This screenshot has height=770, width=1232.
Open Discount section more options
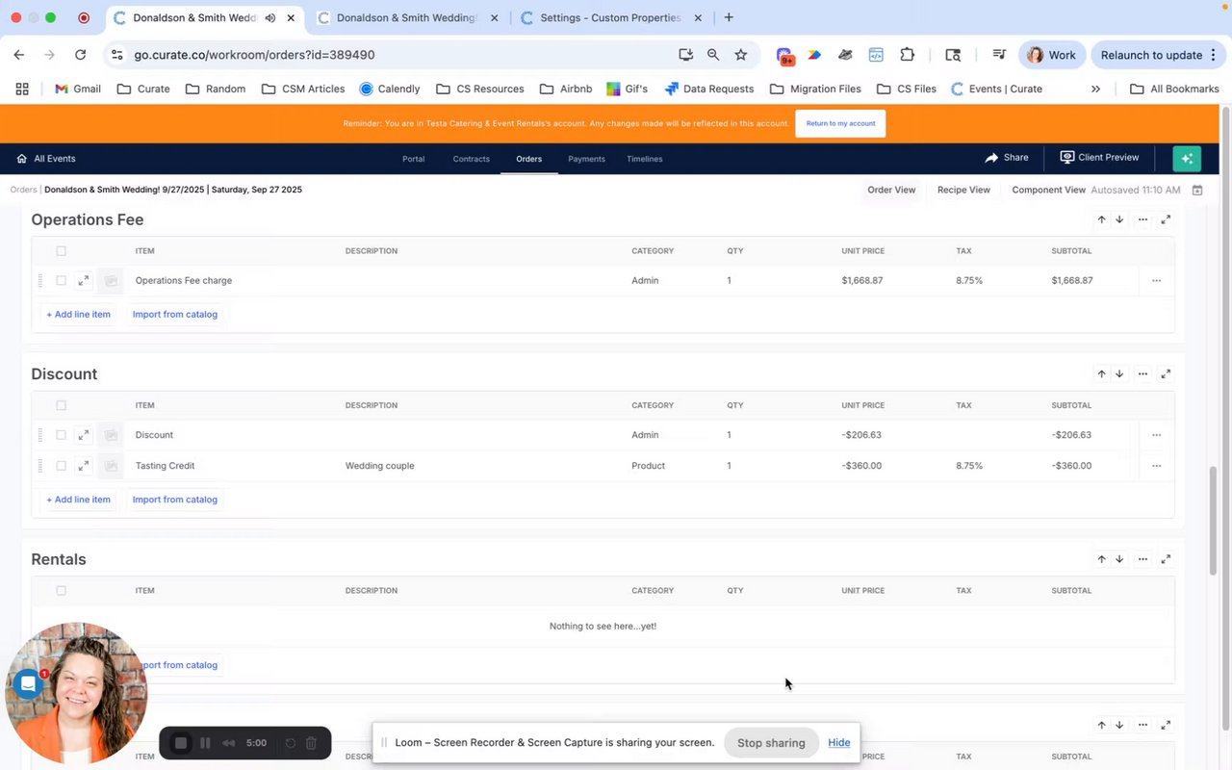point(1142,373)
